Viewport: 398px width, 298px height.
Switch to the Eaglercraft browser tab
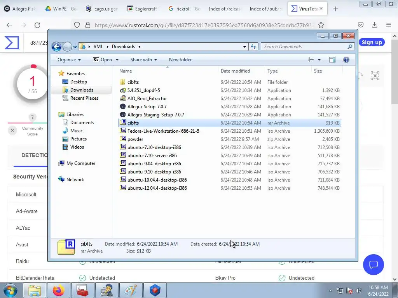click(x=143, y=9)
